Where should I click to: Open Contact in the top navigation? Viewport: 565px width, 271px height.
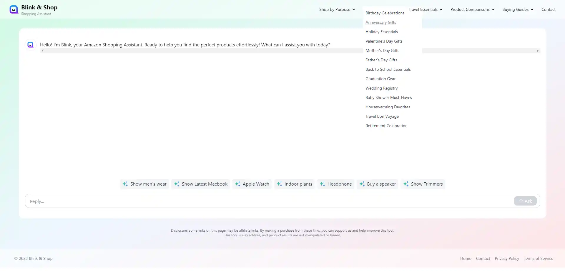pos(549,9)
